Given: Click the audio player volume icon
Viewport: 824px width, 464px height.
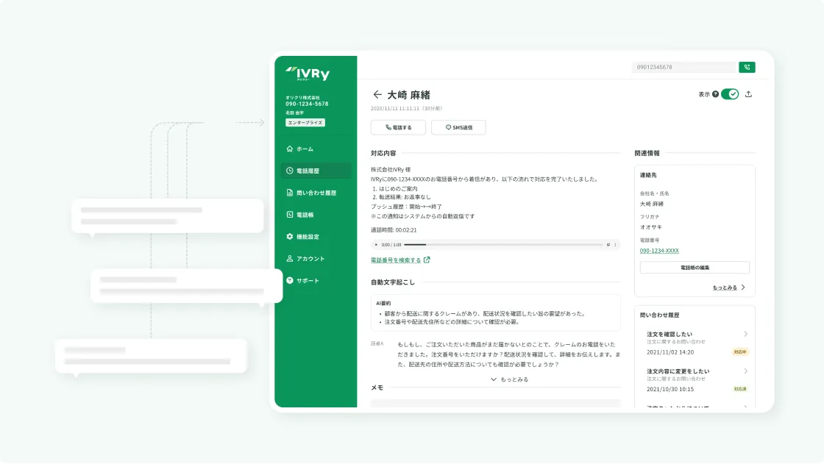Looking at the screenshot, I should [x=608, y=244].
